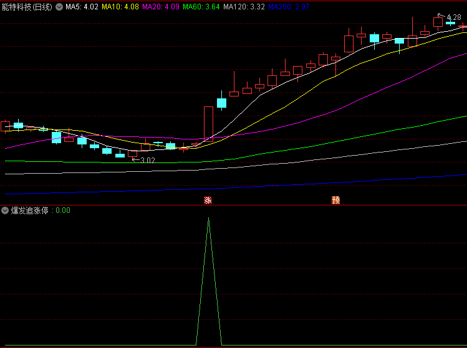Image resolution: width=467 pixels, height=348 pixels.
Task: Click the 能特科技(日线) chart title
Action: pos(27,7)
